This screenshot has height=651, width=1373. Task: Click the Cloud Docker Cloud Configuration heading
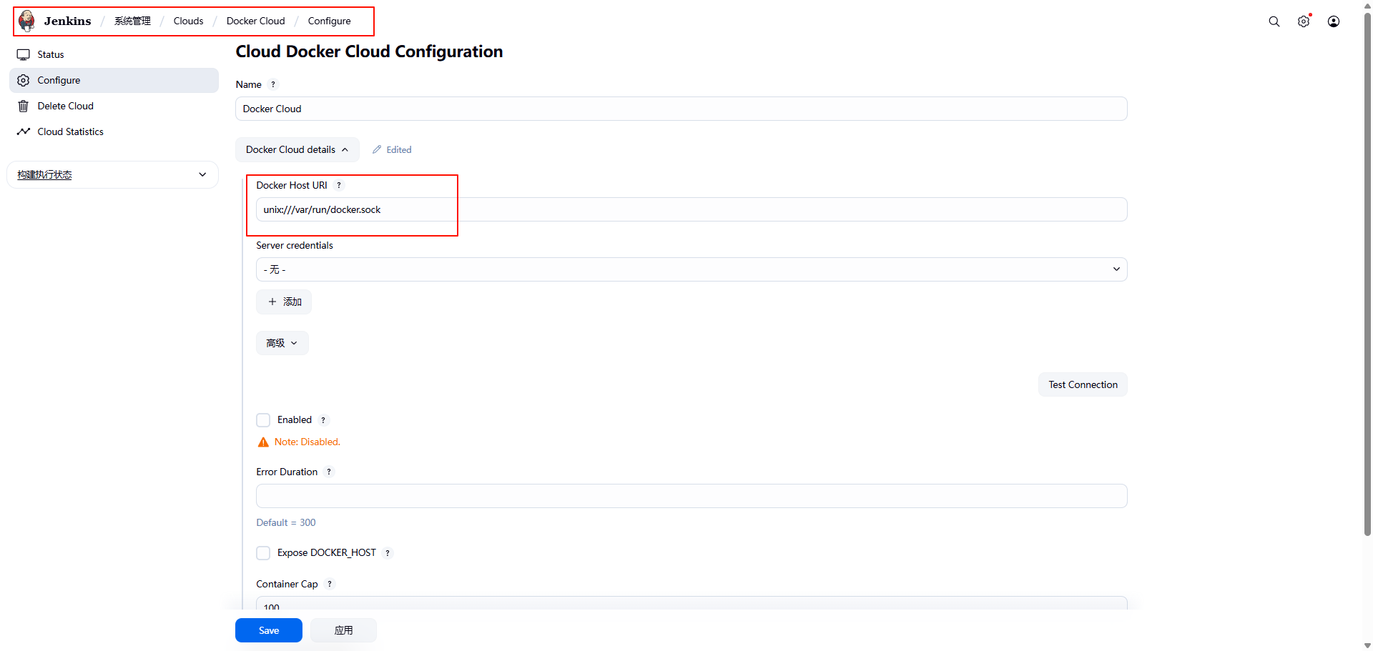tap(369, 51)
